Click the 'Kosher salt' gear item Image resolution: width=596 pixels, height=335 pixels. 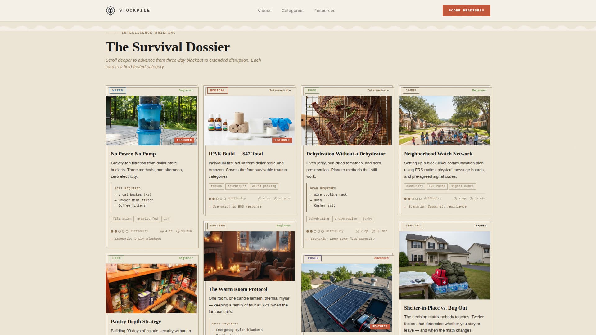(323, 206)
